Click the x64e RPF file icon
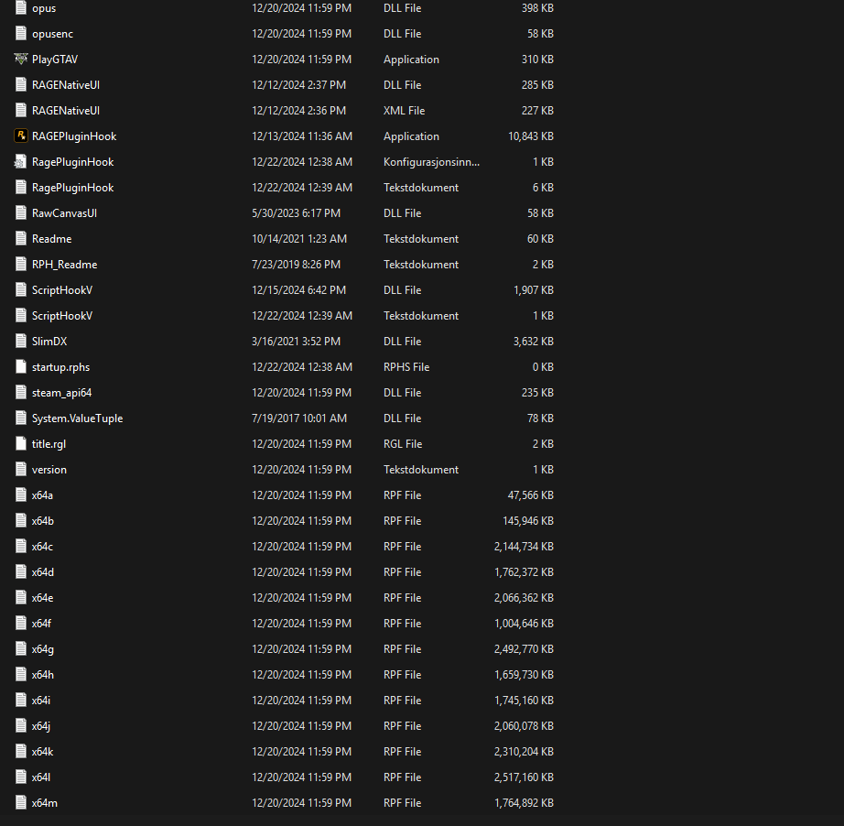Viewport: 844px width, 826px height. (x=21, y=598)
